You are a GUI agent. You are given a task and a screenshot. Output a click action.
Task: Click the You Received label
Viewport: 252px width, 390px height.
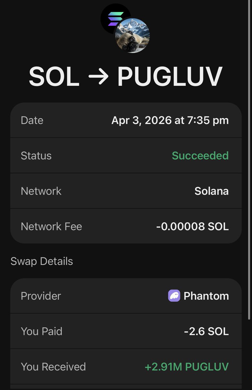coord(53,367)
